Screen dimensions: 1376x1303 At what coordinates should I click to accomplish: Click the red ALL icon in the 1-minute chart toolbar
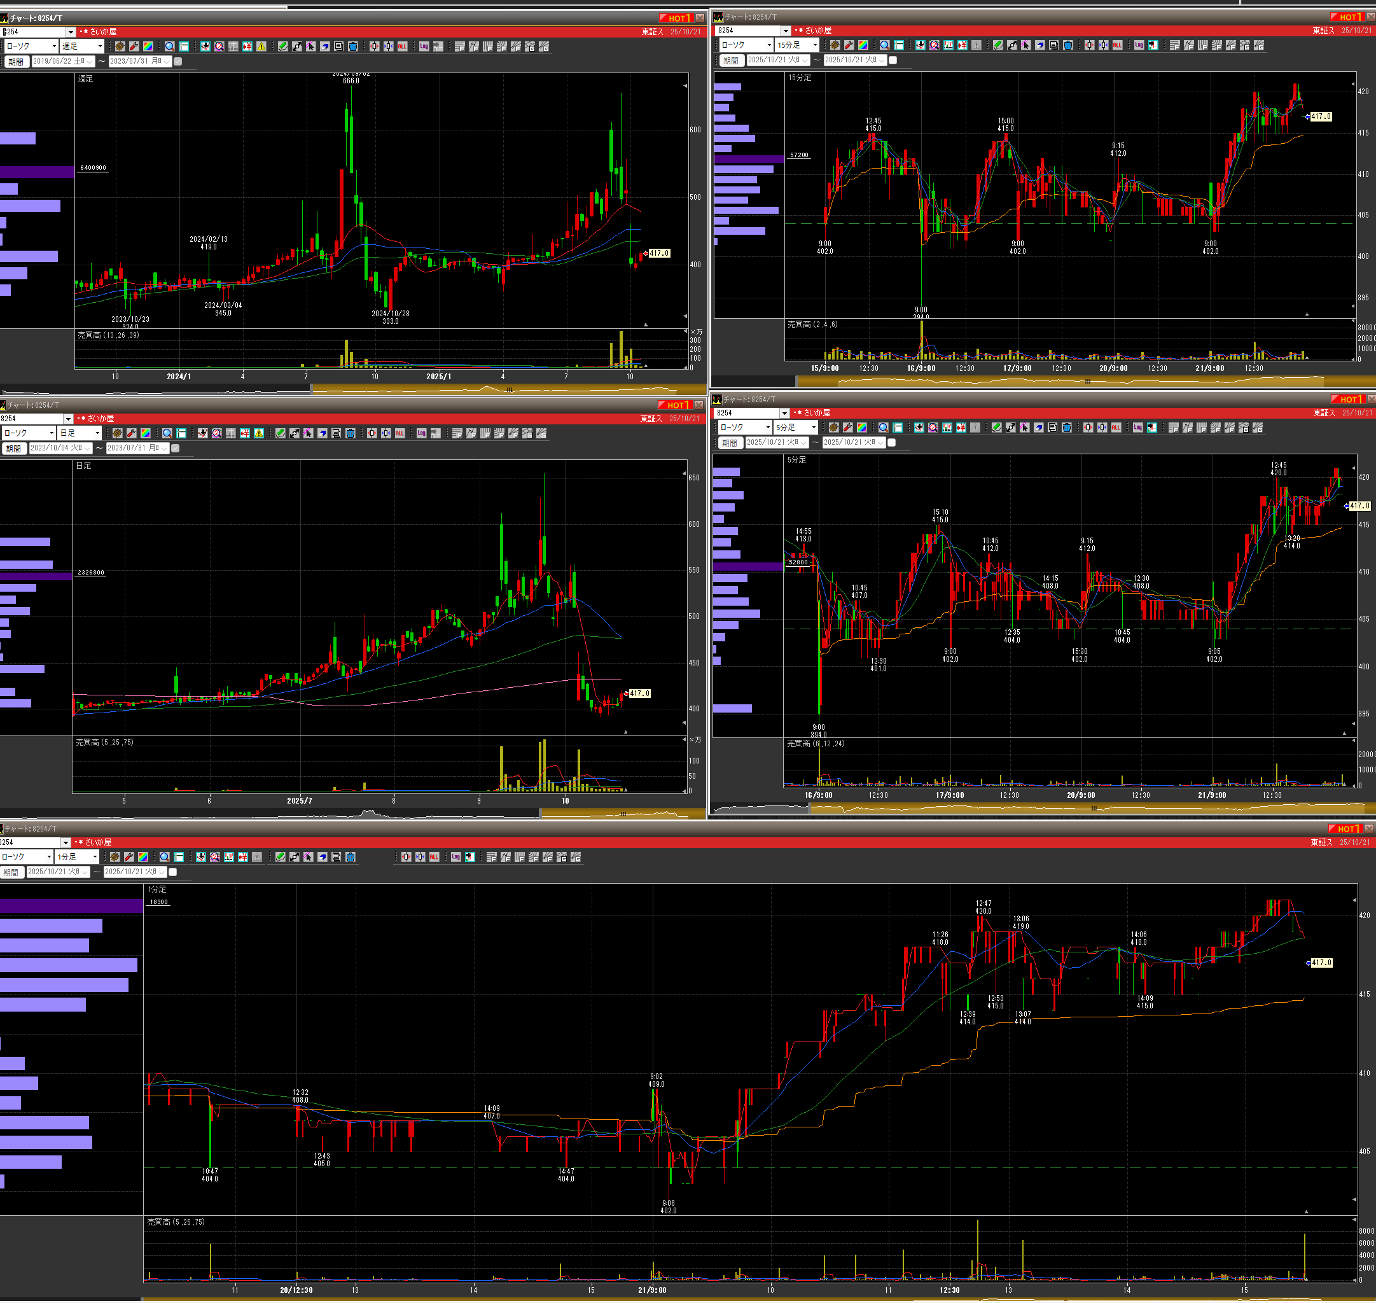(434, 857)
